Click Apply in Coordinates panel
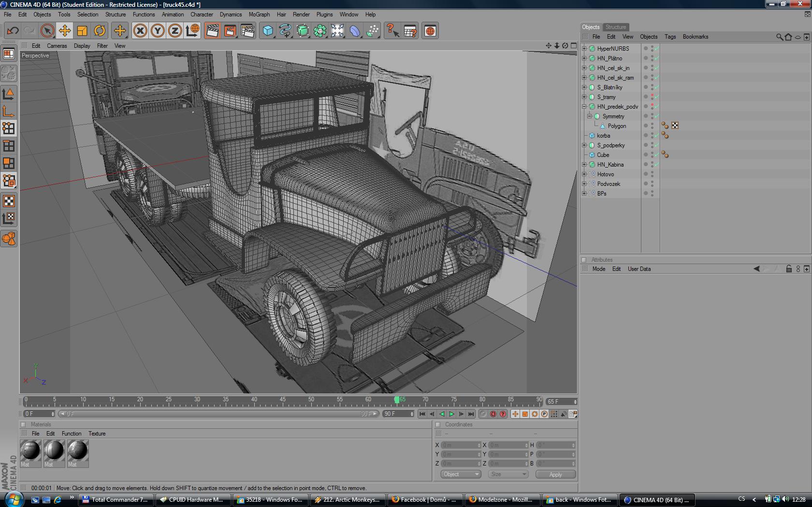This screenshot has width=812, height=507. (x=555, y=474)
